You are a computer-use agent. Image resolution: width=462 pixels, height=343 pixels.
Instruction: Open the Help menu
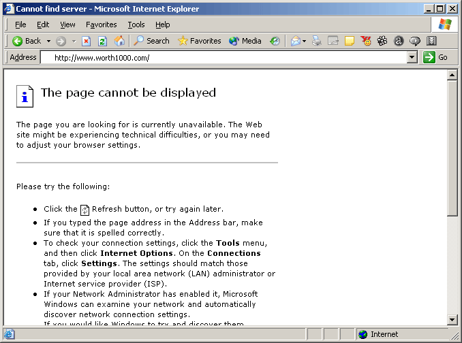(x=162, y=24)
